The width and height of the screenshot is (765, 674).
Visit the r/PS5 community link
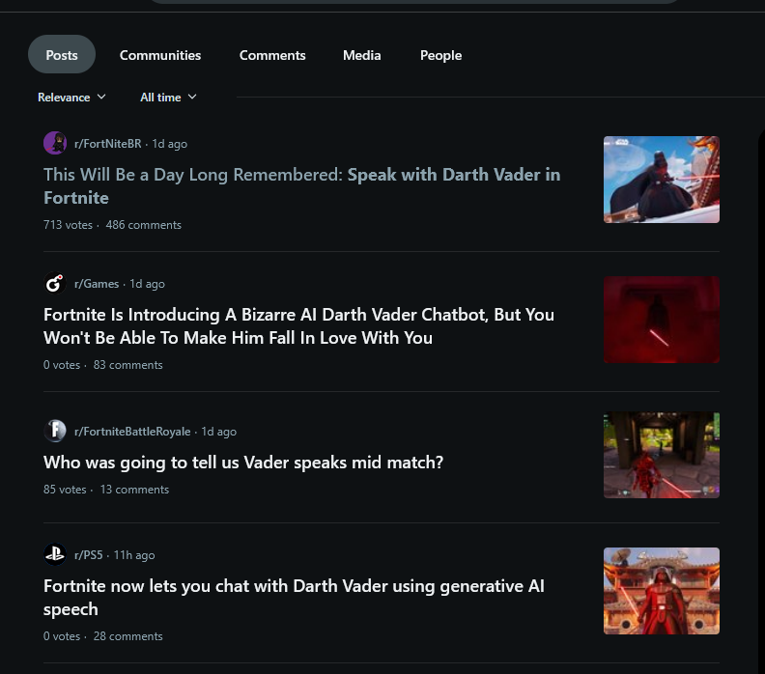[x=88, y=555]
